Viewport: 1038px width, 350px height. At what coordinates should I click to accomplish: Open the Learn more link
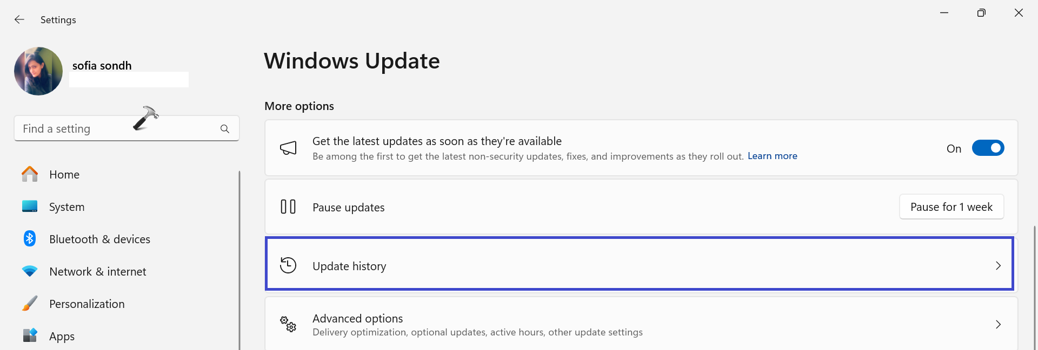tap(772, 156)
